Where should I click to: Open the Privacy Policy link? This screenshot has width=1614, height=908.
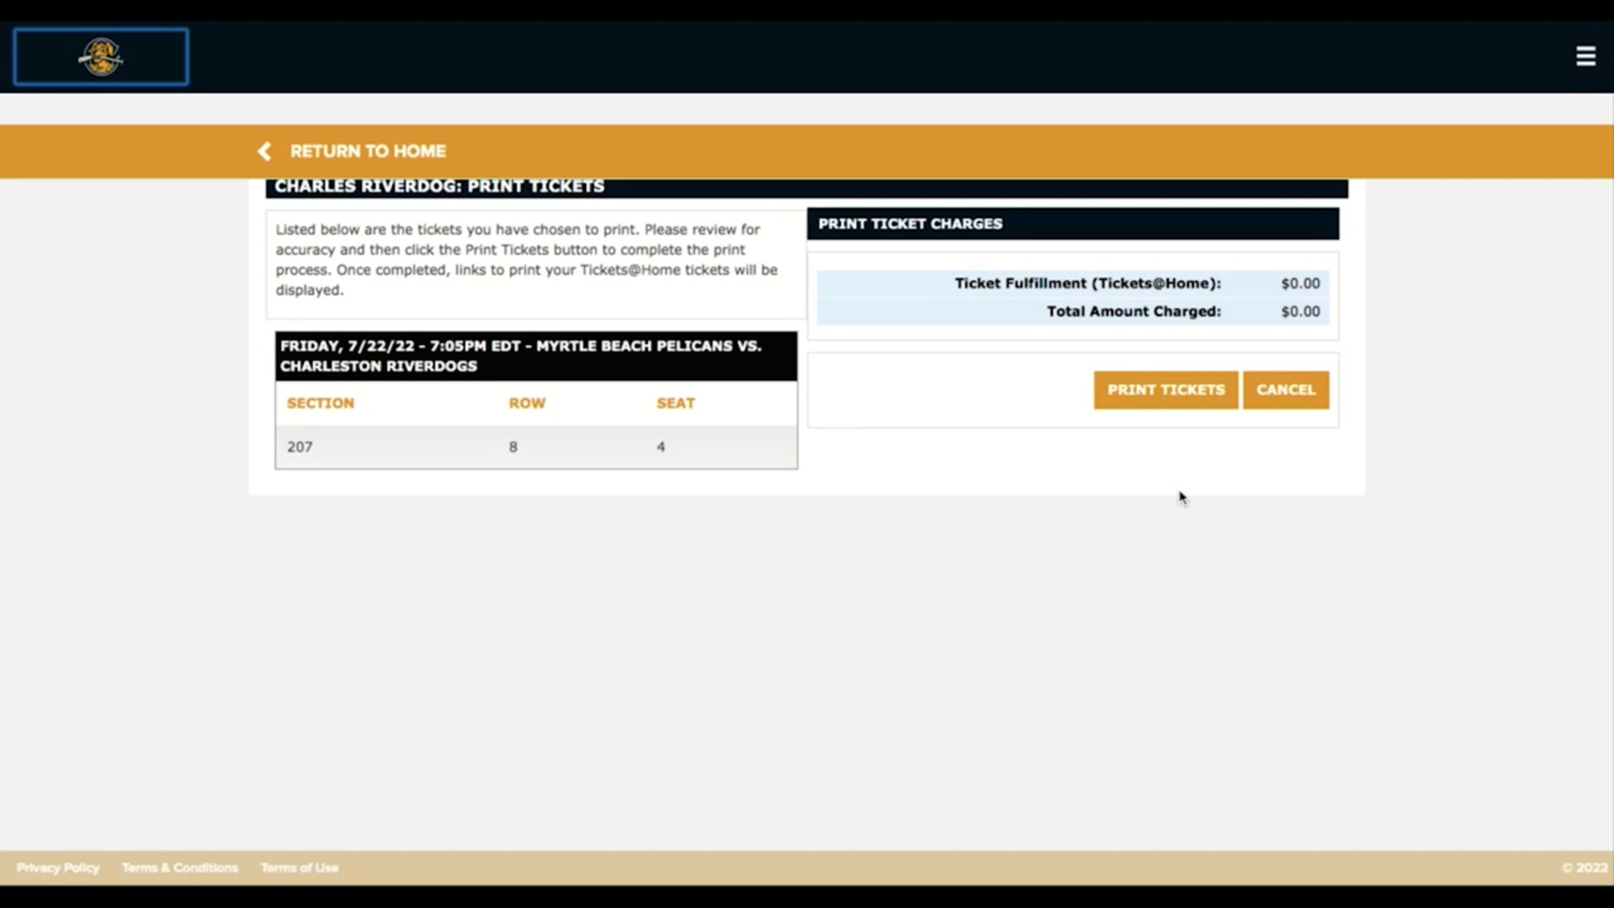tap(58, 868)
